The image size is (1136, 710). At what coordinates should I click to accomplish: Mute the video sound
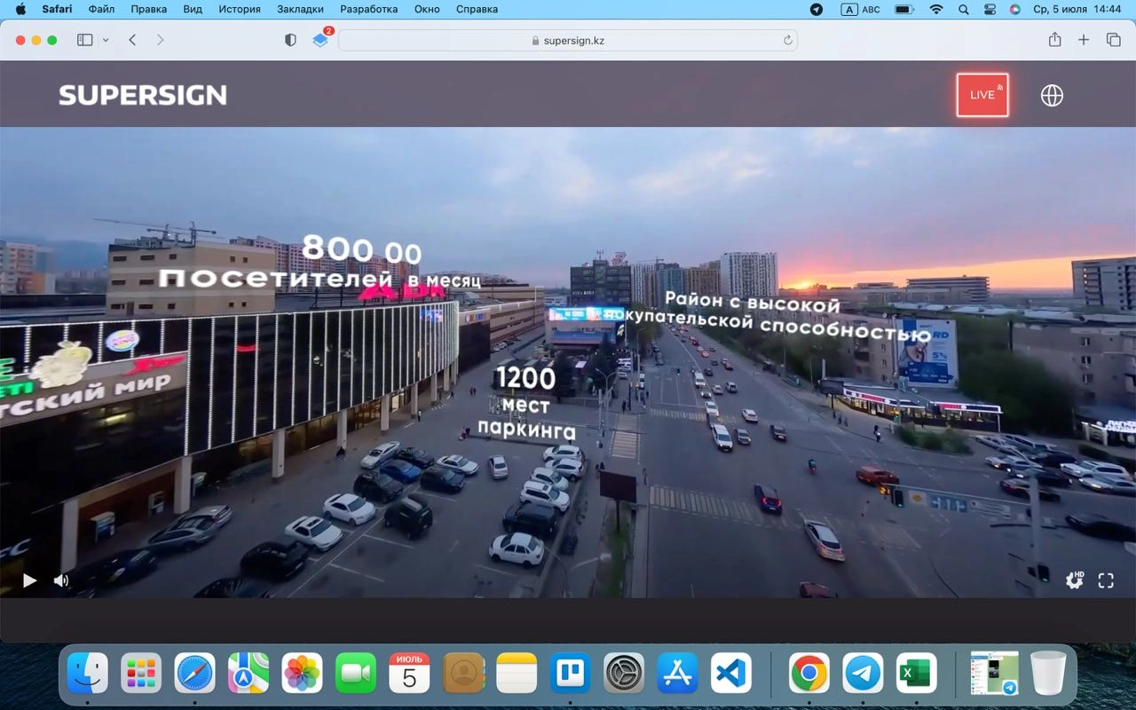[61, 580]
